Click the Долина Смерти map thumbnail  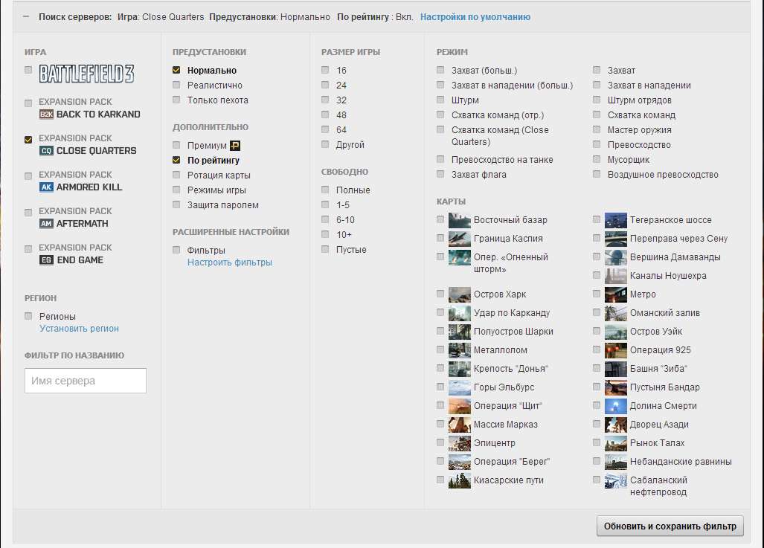pos(615,406)
